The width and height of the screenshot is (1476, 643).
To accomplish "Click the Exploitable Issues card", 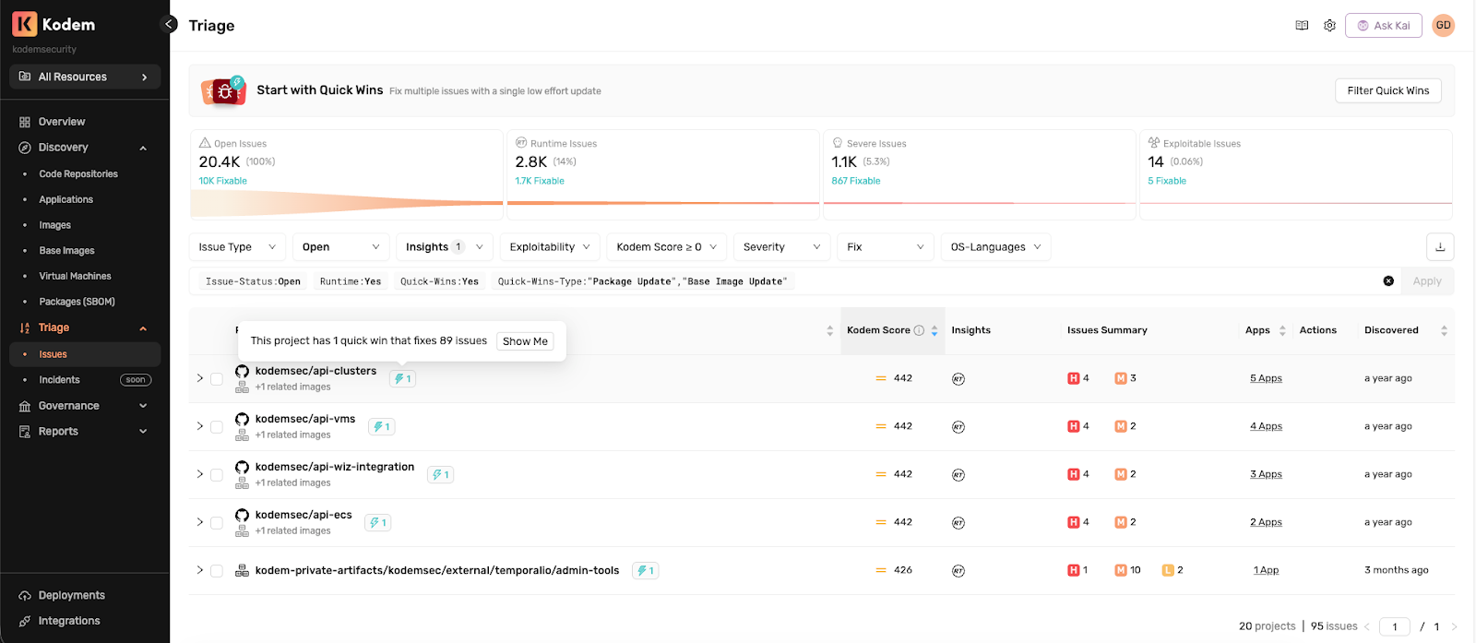I will [x=1295, y=174].
